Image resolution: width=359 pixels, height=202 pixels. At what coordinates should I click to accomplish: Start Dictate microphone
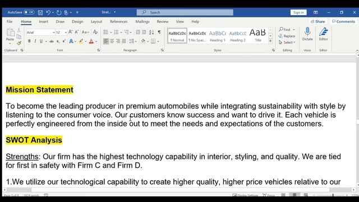(x=307, y=34)
